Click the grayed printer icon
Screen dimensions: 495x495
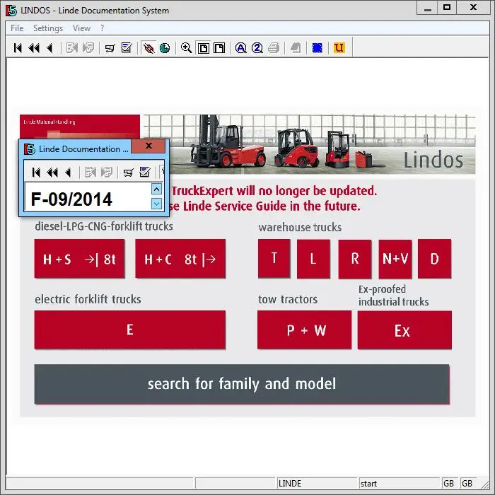click(x=274, y=48)
